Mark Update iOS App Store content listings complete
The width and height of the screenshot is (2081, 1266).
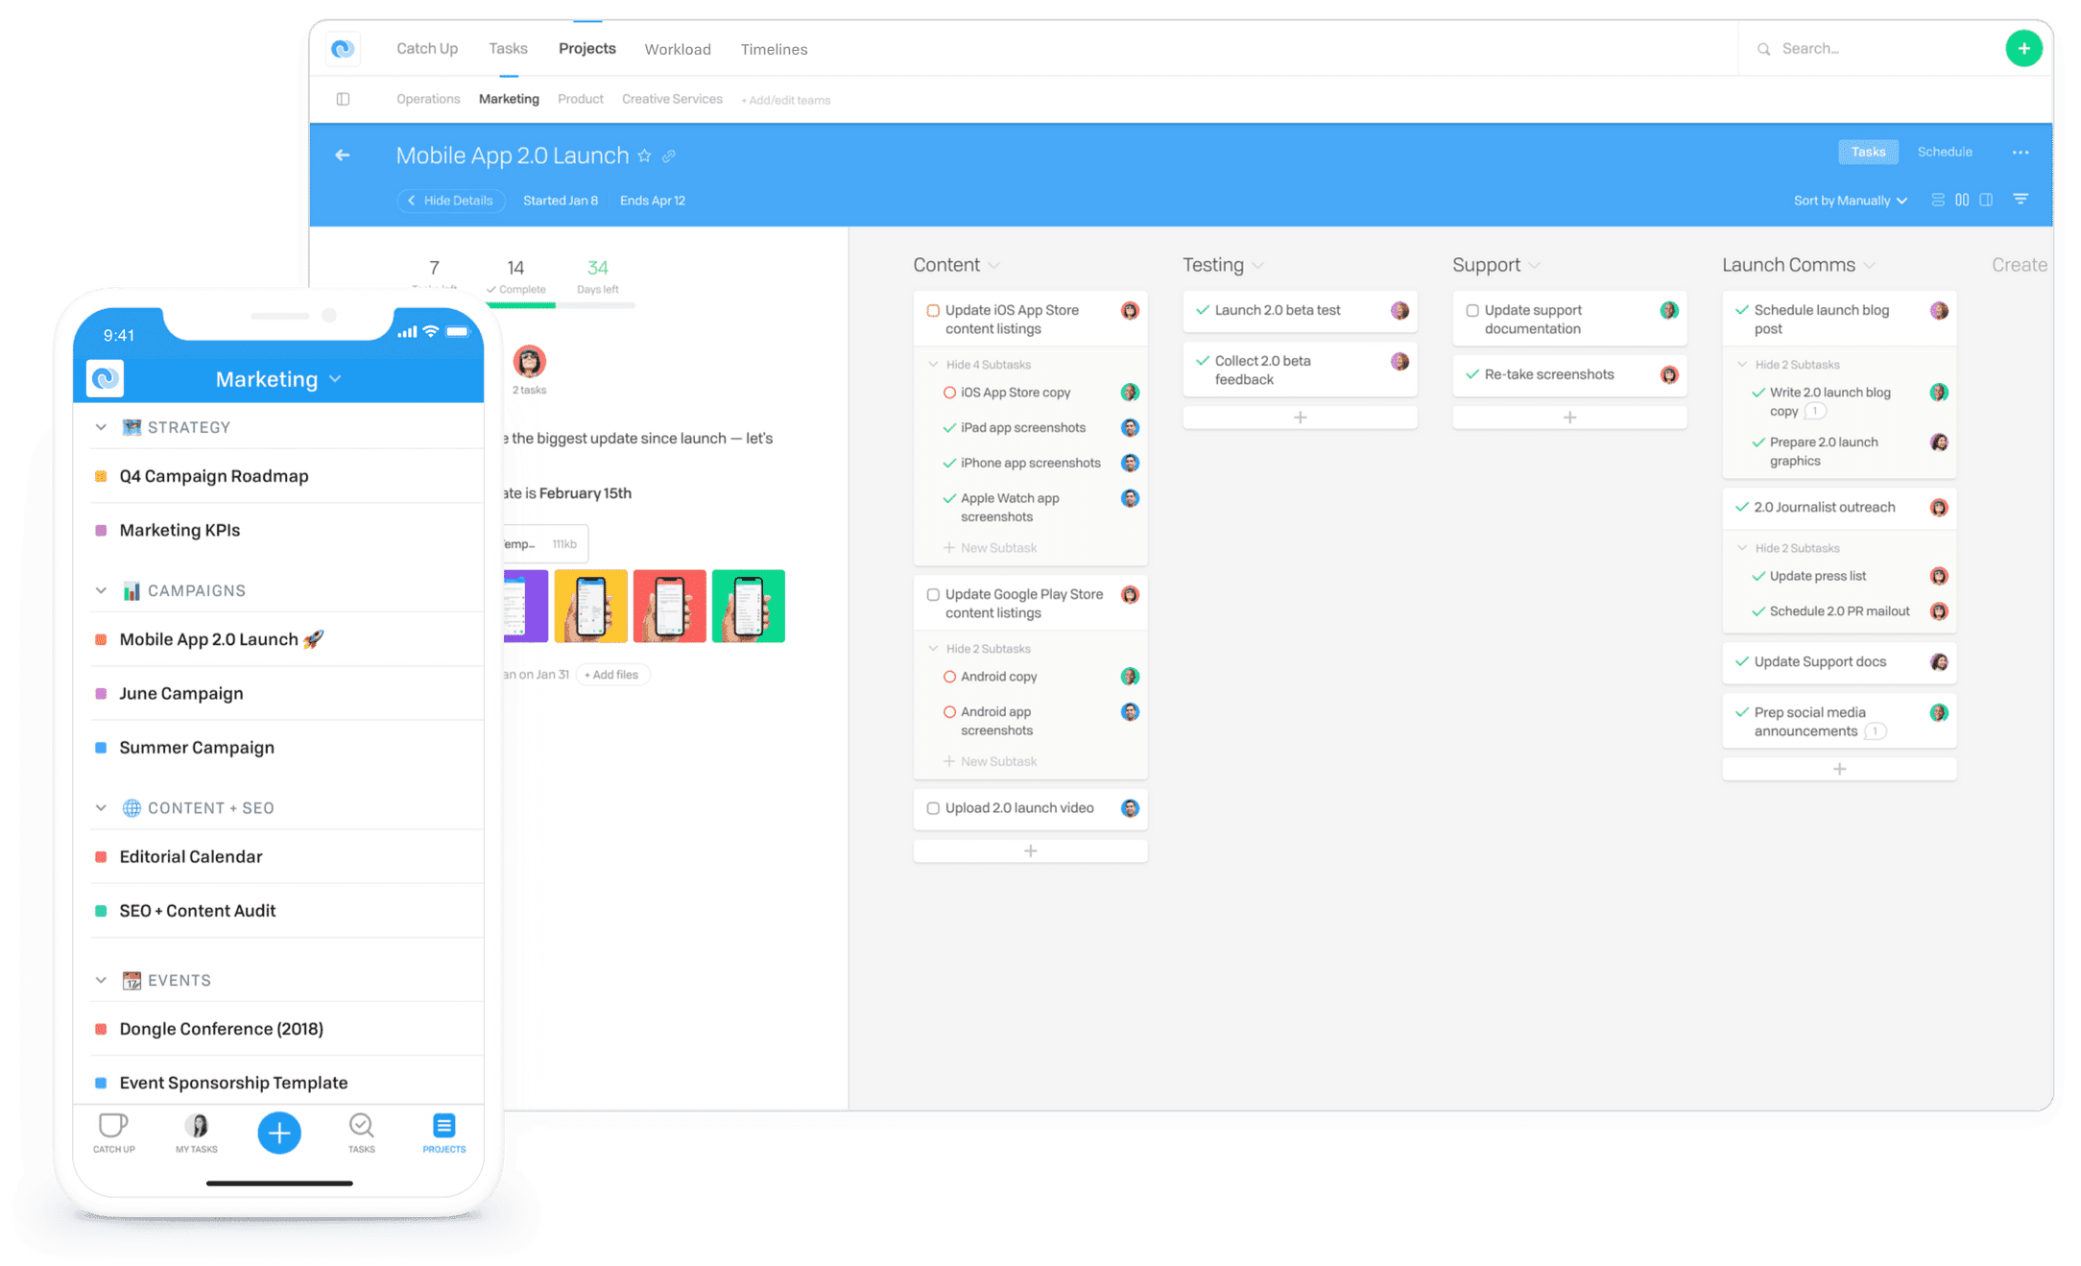pyautogui.click(x=934, y=309)
